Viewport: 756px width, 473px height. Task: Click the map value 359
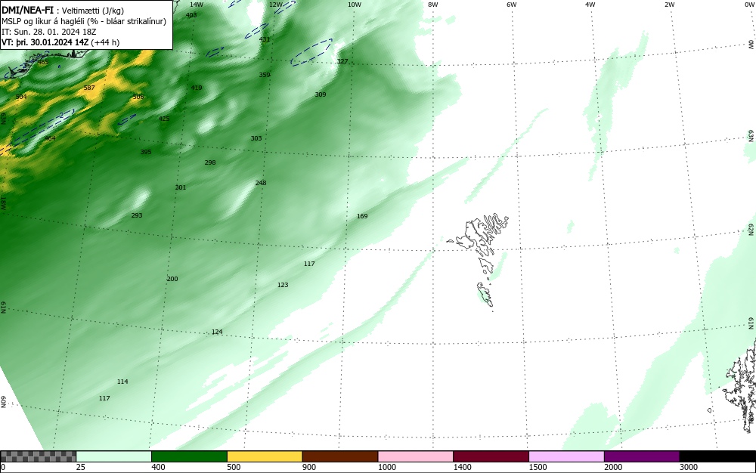(265, 75)
